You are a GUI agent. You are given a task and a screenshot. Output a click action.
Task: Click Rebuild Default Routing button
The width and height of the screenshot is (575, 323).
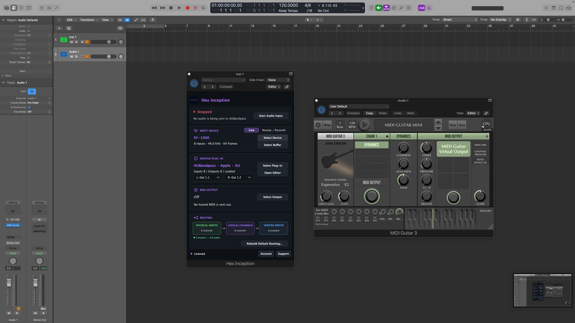pos(264,244)
